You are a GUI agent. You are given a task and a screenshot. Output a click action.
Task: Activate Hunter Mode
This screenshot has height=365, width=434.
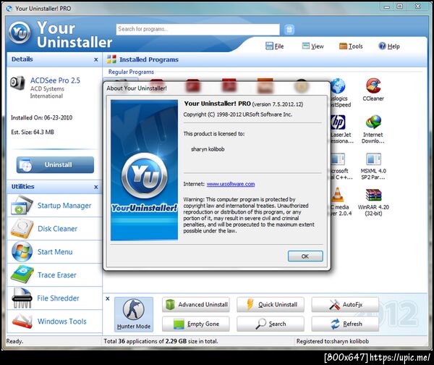(134, 314)
